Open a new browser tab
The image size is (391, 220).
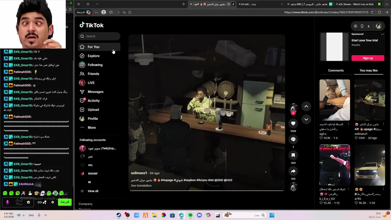(x=184, y=4)
